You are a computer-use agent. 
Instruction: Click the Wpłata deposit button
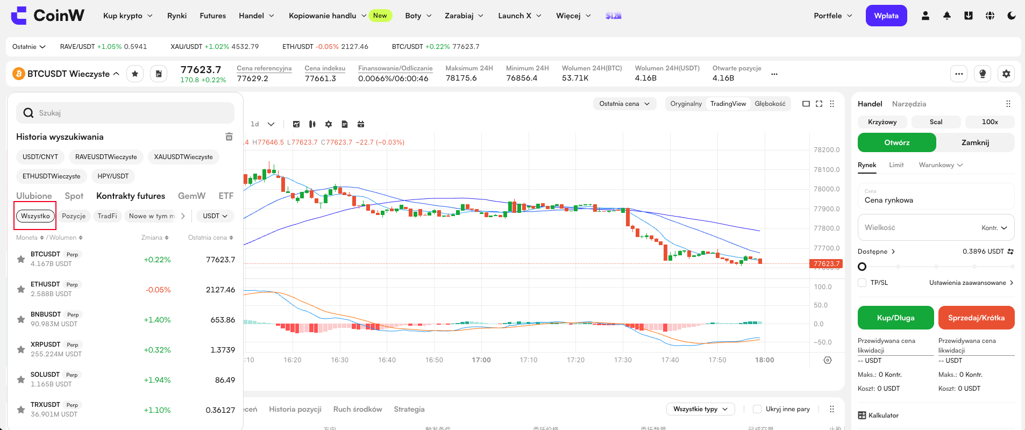pos(886,16)
